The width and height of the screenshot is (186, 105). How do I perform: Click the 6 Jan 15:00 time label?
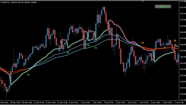pos(156,102)
